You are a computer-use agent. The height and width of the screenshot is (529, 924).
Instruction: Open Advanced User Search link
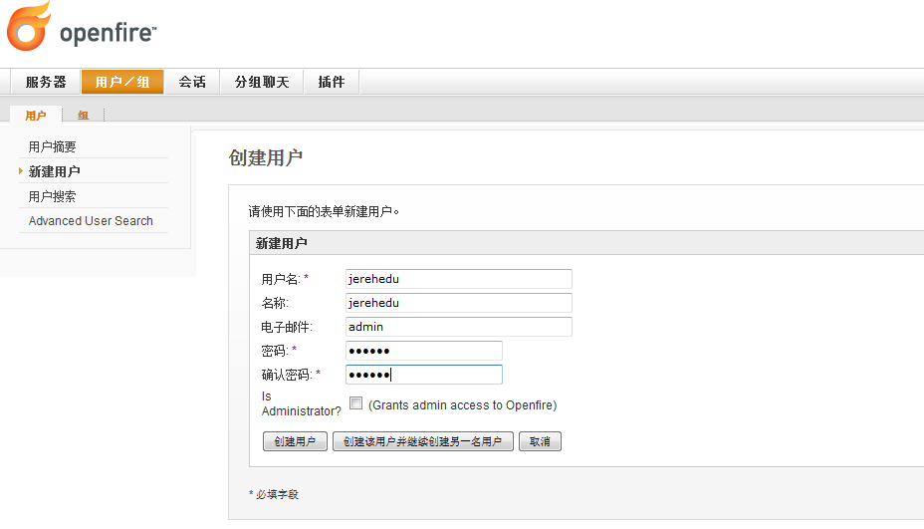tap(91, 221)
